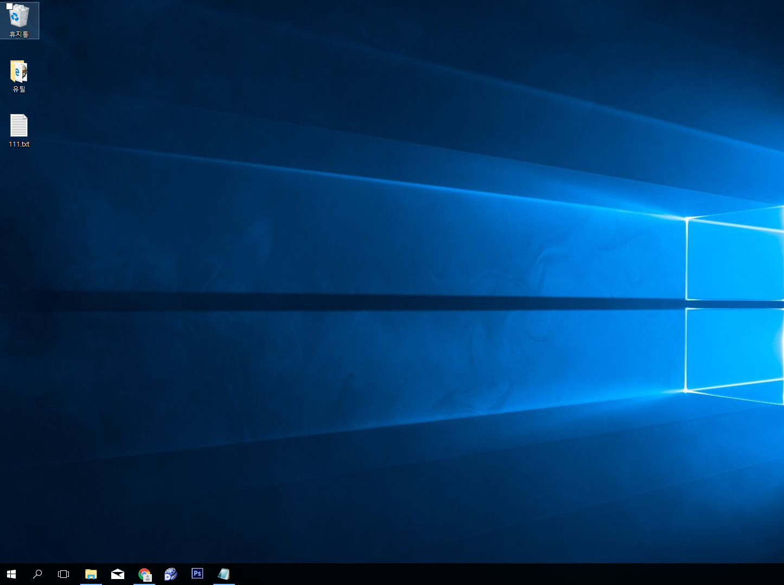Switch to Google Chrome in taskbar

pyautogui.click(x=144, y=574)
